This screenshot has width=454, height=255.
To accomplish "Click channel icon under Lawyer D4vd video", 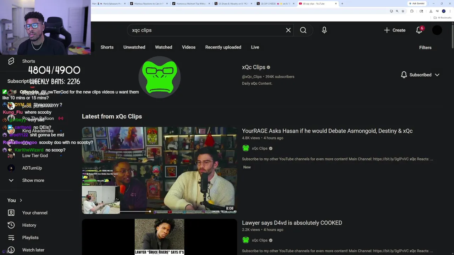I will [x=246, y=240].
